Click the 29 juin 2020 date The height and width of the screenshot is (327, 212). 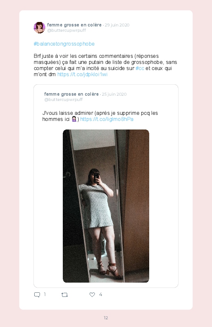point(117,25)
